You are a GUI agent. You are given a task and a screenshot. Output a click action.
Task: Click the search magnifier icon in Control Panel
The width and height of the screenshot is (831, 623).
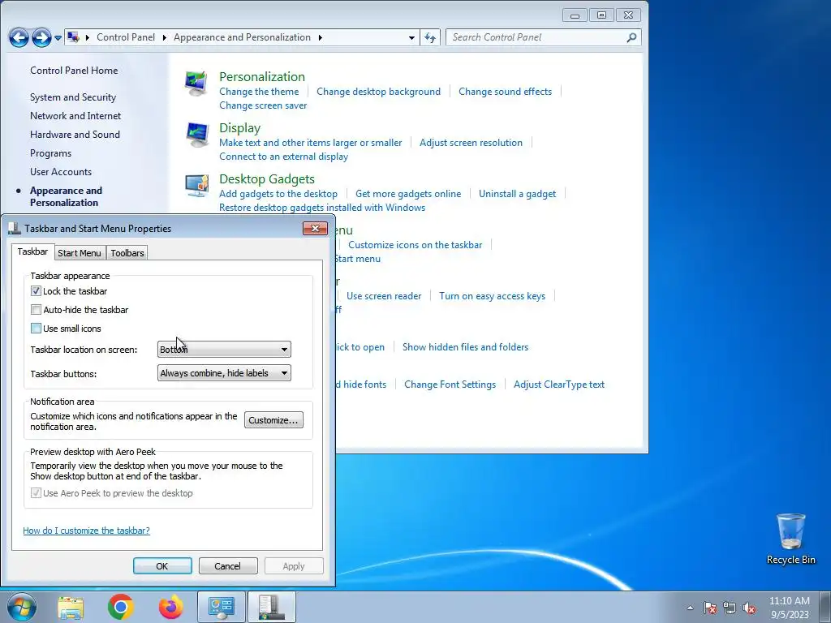click(631, 37)
